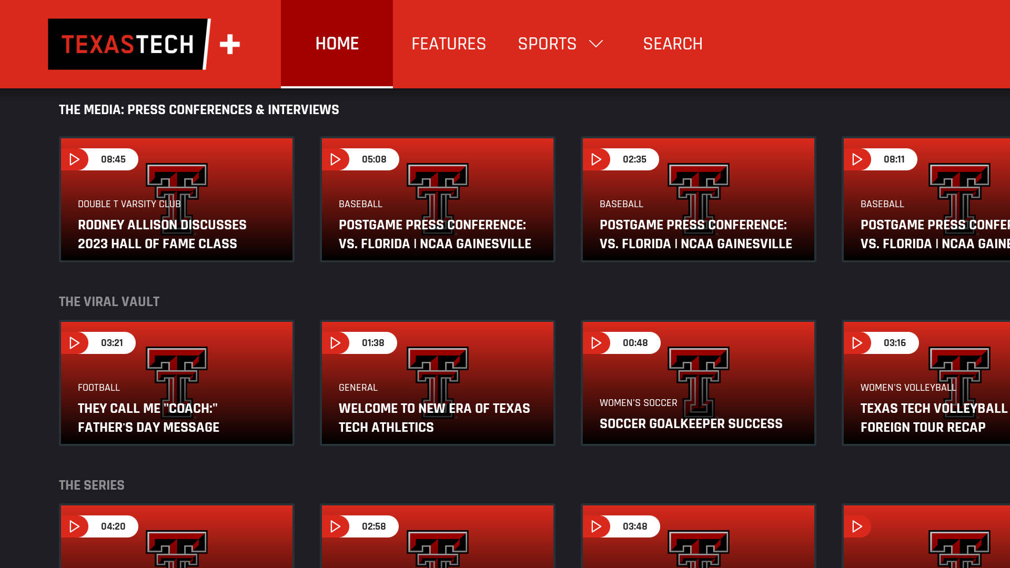The image size is (1010, 568).
Task: Start the 02:35 baseball press conference video
Action: point(698,200)
